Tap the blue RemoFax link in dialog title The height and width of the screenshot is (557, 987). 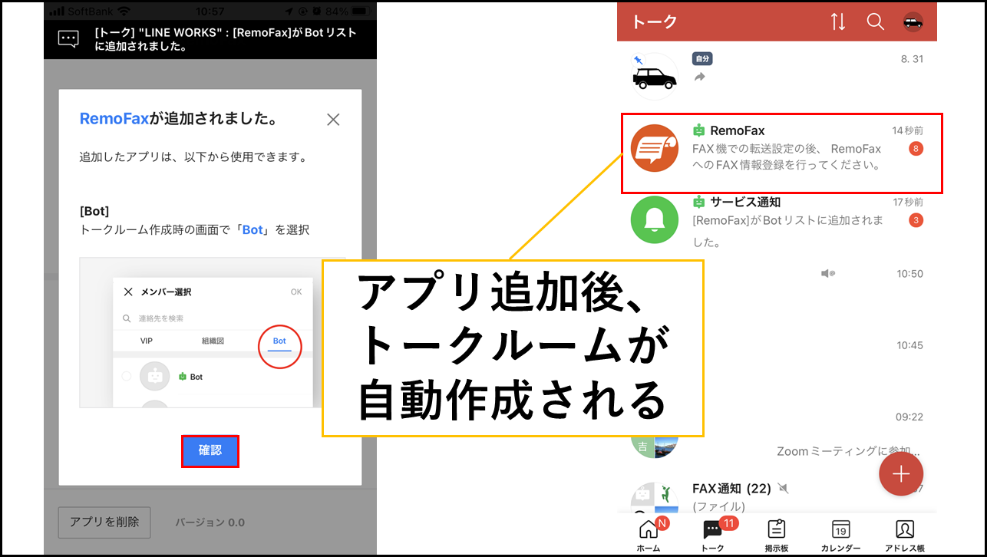tap(114, 120)
